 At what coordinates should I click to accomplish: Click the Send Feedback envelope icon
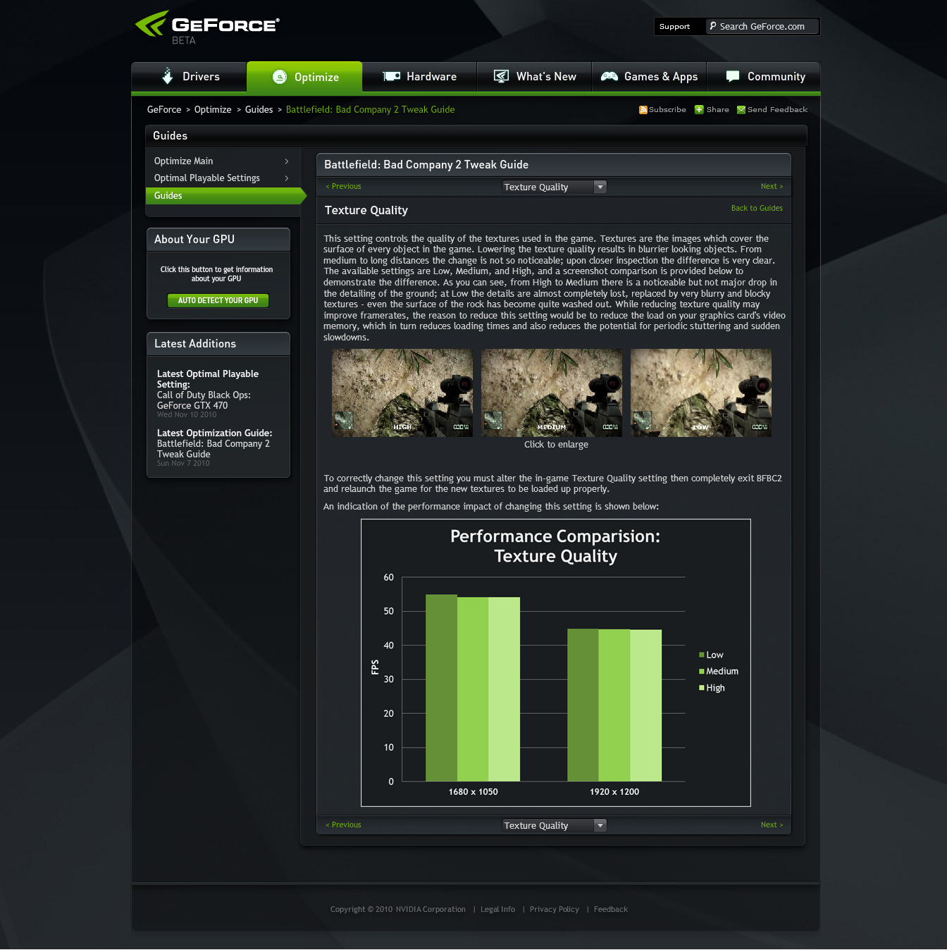pos(741,110)
